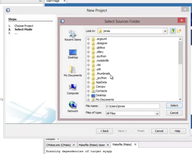192x154 pixels.
Task: Click the File name input field
Action: [132, 106]
